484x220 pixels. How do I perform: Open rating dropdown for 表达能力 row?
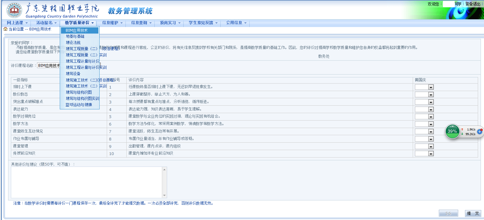[424, 109]
